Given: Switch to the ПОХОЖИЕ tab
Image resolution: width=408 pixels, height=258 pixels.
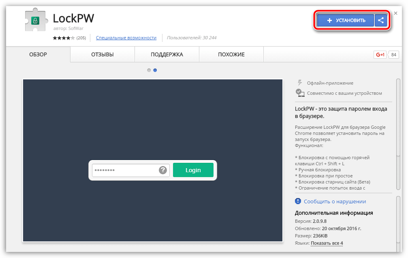Looking at the screenshot, I should 231,54.
